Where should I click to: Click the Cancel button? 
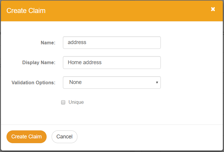64,137
